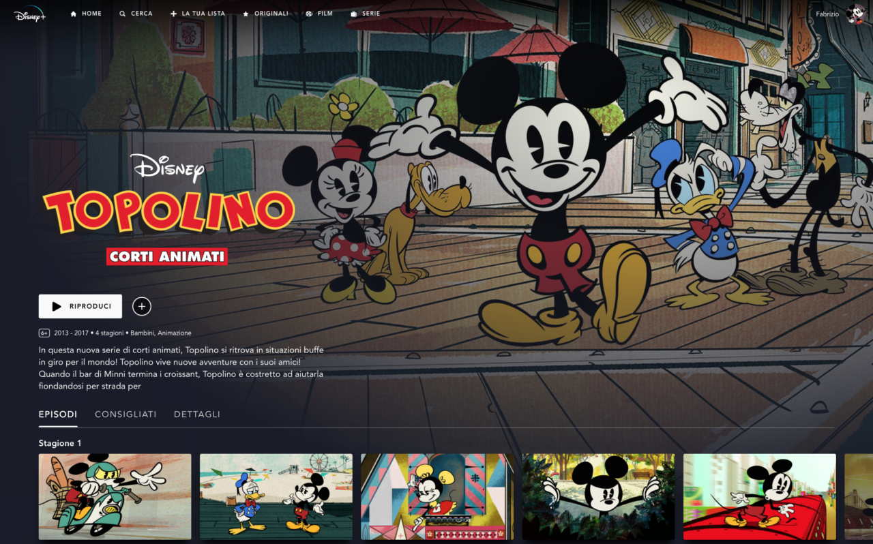Open search via the Cerca magnifier icon

121,13
